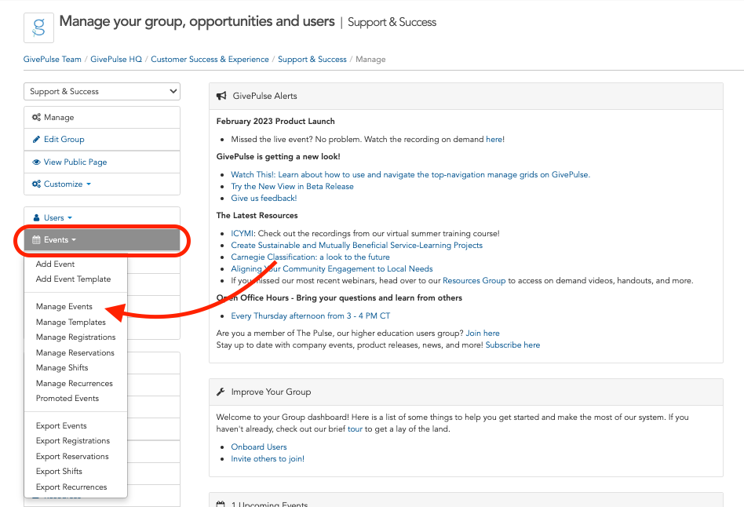
Task: Open the Onboard Users link
Action: coord(259,447)
